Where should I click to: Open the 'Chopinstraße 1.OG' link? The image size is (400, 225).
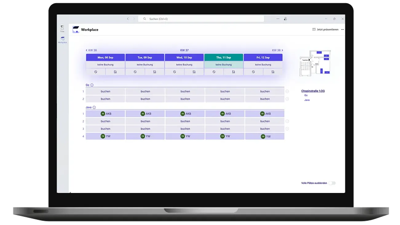click(313, 91)
